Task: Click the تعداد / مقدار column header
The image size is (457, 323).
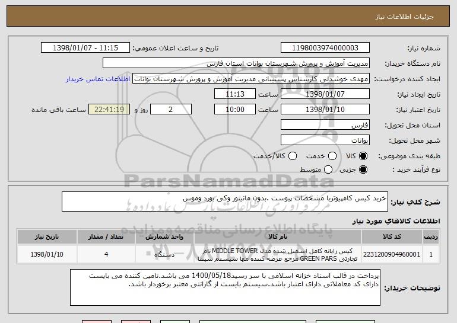Action: click(x=106, y=237)
